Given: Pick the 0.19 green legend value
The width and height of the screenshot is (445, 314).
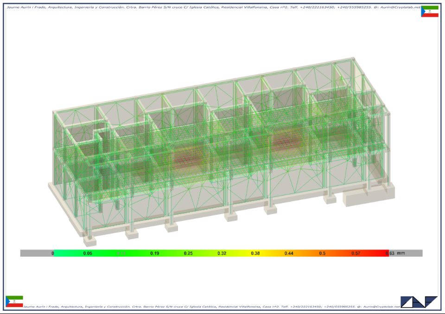Looking at the screenshot, I should 155,253.
